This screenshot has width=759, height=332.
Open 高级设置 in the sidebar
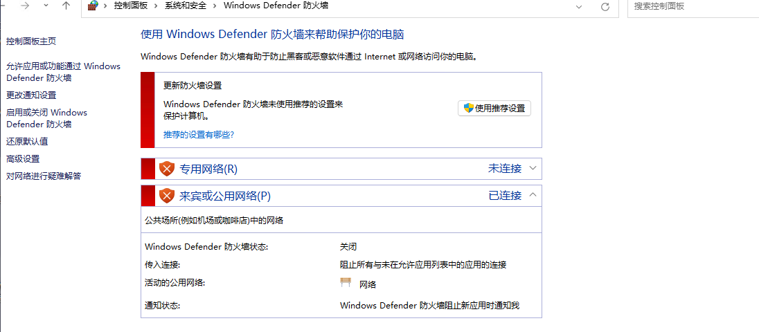coord(23,159)
